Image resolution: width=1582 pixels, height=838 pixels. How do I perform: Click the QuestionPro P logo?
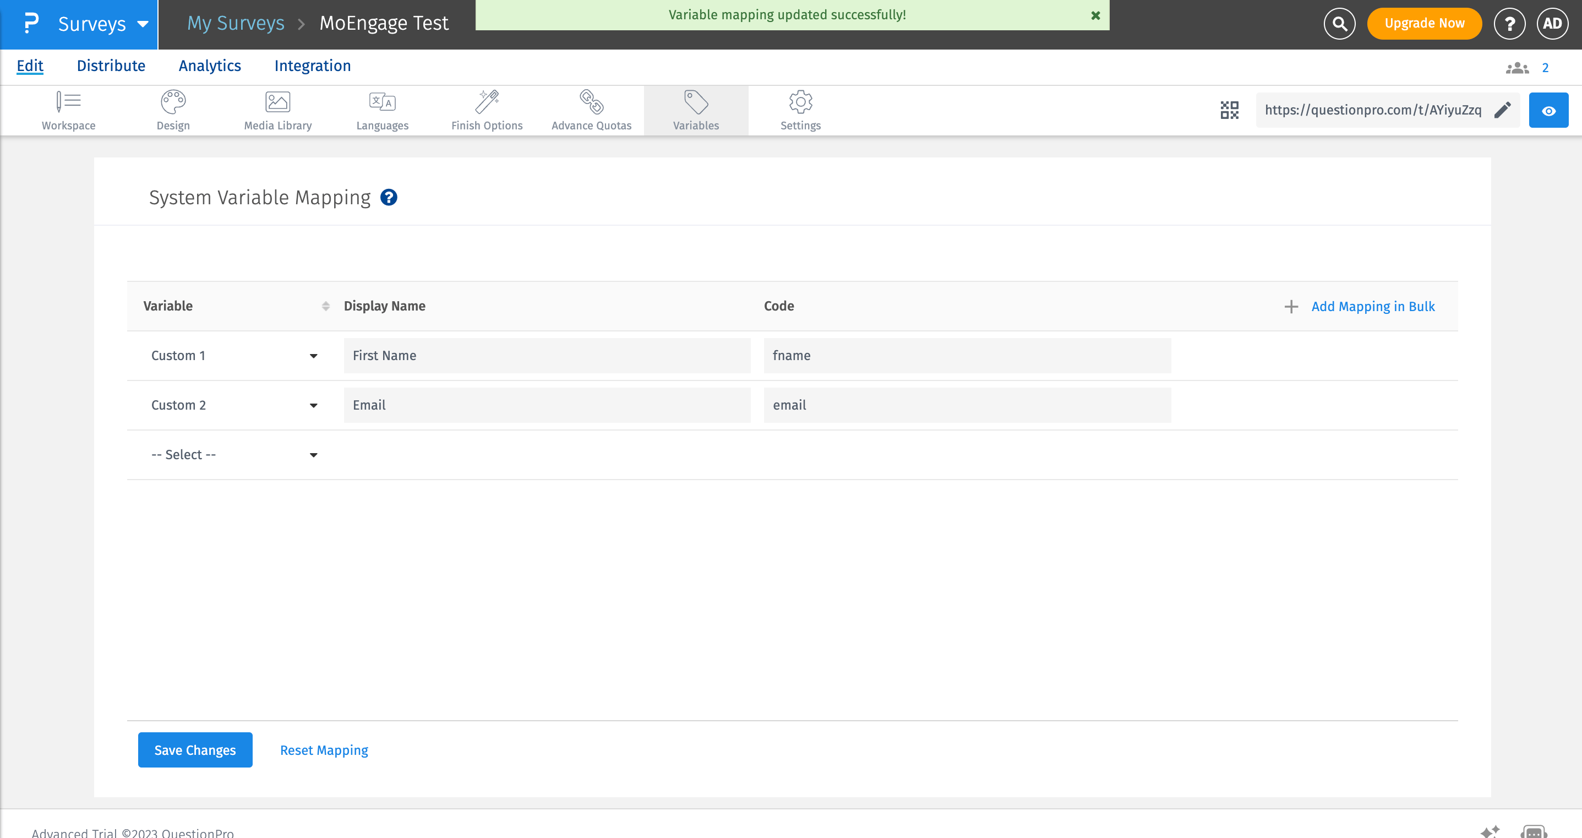[31, 23]
